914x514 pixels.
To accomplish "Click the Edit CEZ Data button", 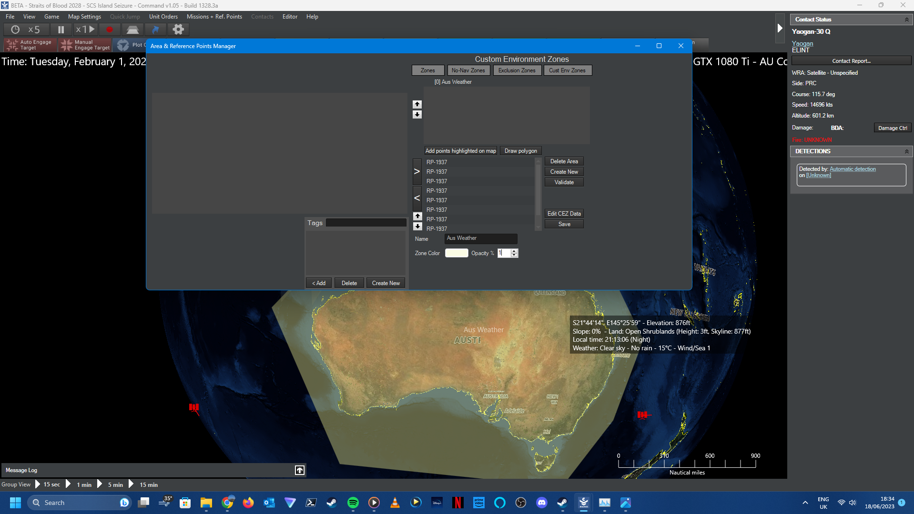I will tap(564, 214).
